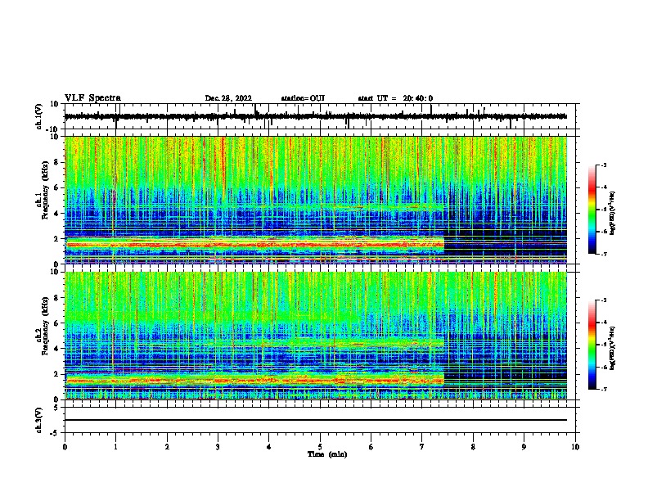Click the 8 tick on the time axis
The height and width of the screenshot is (501, 648).
473,447
